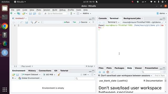Open the demo project dropdown

(x=162, y=13)
